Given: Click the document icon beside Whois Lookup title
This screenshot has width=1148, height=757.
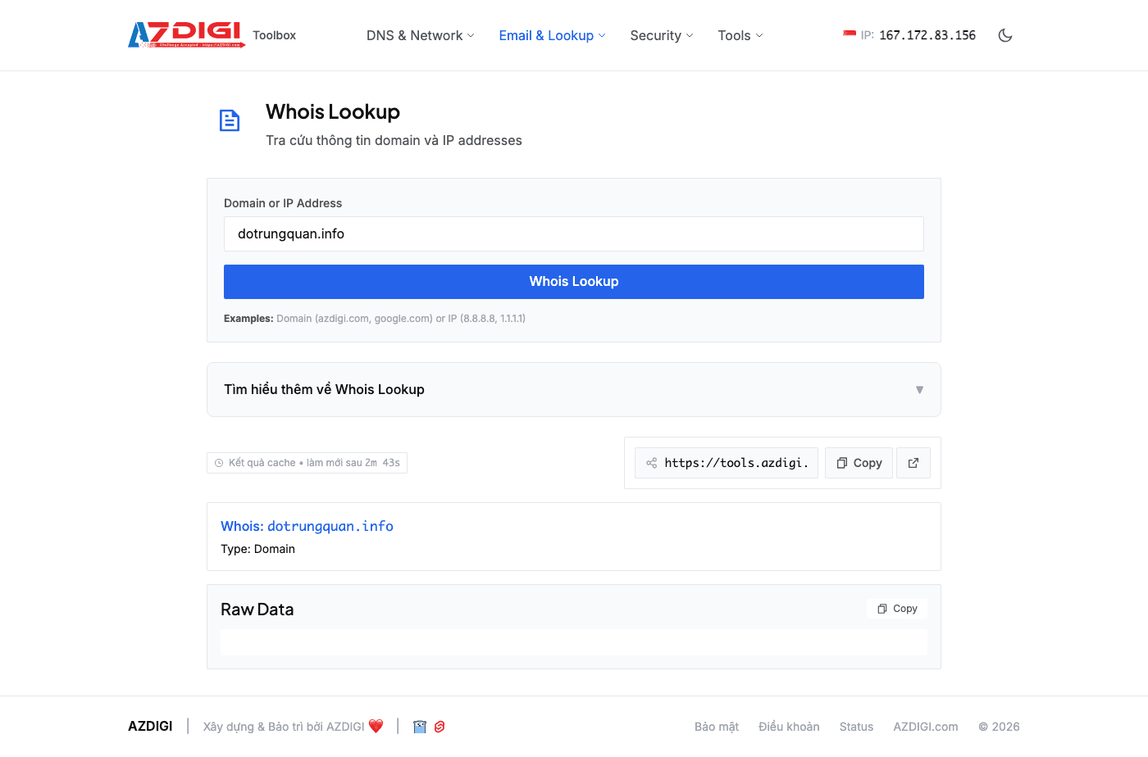Looking at the screenshot, I should point(230,120).
